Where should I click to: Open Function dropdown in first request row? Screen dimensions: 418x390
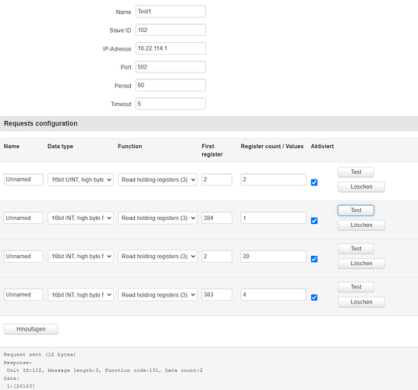pos(158,179)
